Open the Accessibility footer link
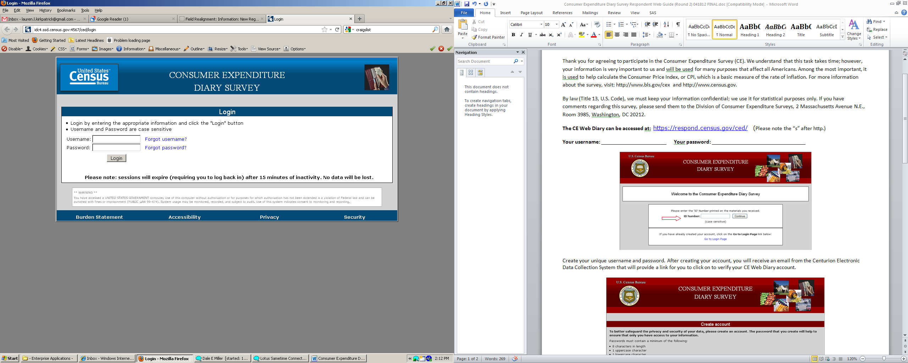Viewport: 908px width, 363px height. (184, 217)
